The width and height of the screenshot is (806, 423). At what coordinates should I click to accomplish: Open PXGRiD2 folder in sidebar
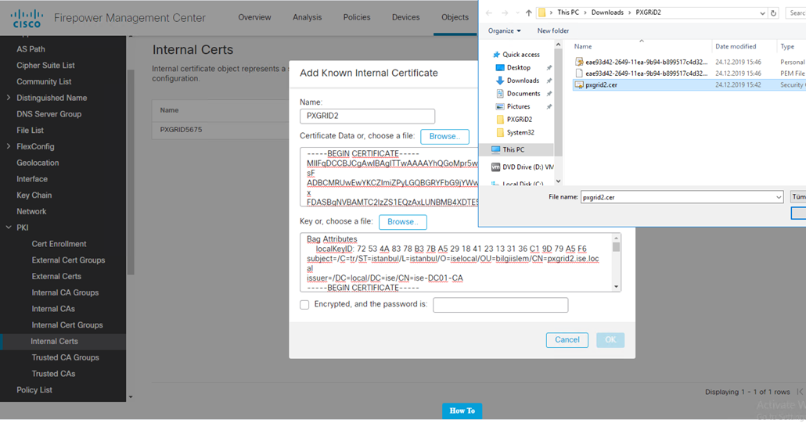519,119
